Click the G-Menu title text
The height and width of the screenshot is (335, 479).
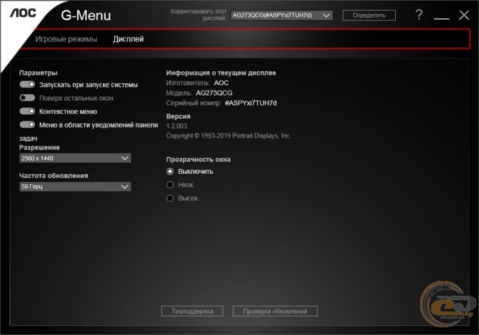pos(86,15)
